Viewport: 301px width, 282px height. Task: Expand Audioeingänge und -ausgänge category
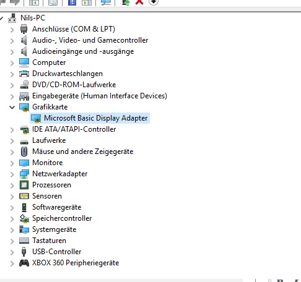(x=12, y=52)
